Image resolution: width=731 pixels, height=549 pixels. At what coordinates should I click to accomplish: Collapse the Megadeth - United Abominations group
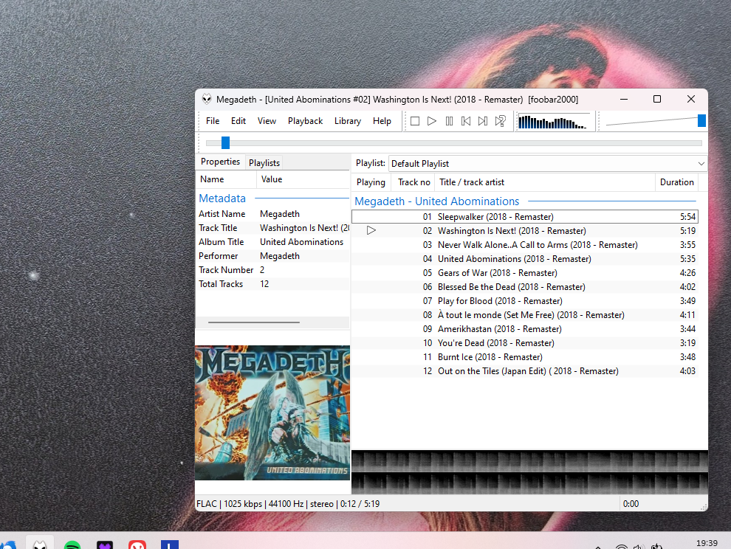(x=437, y=201)
